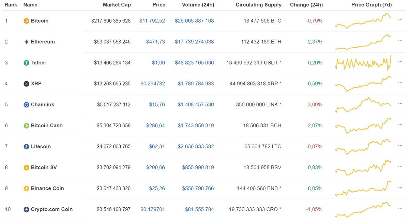Click Tether market cap $13 466 284 134

tap(112, 63)
